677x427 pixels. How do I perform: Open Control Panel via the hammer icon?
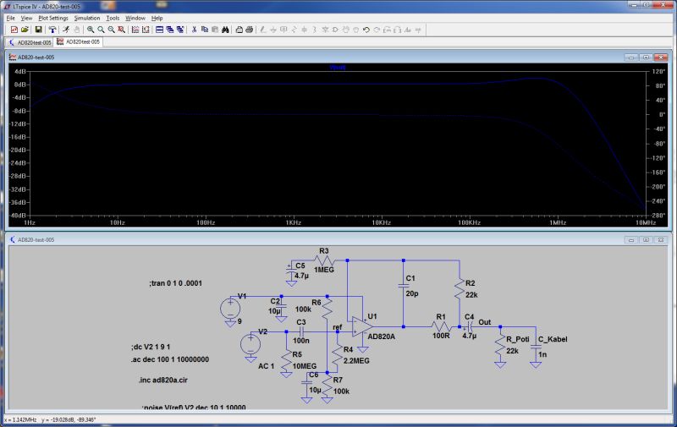52,30
